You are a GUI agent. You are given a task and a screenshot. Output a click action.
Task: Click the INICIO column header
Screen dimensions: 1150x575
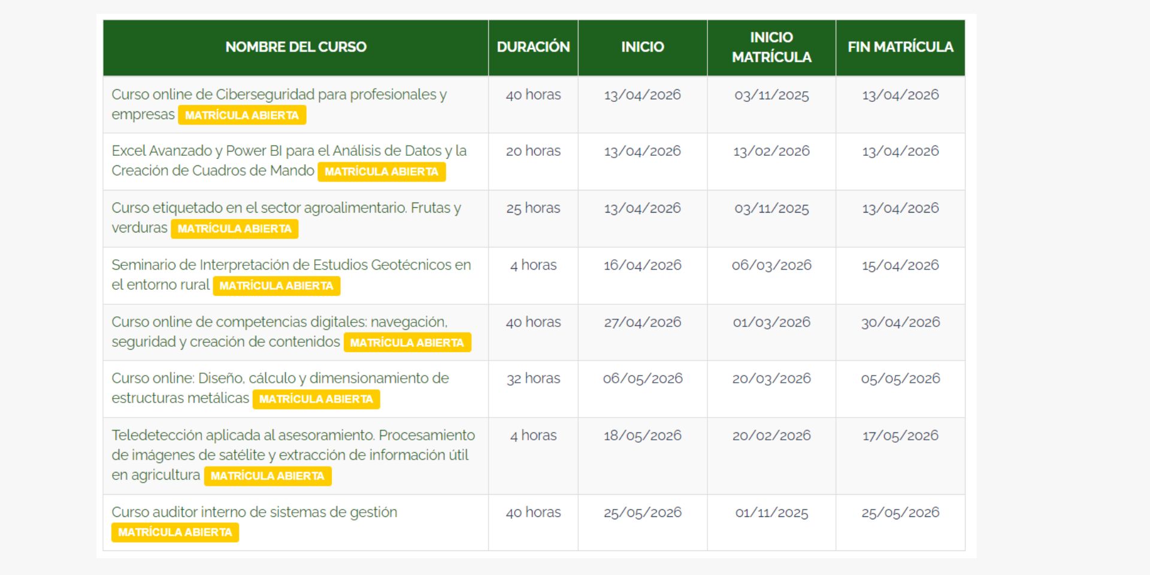pyautogui.click(x=642, y=47)
